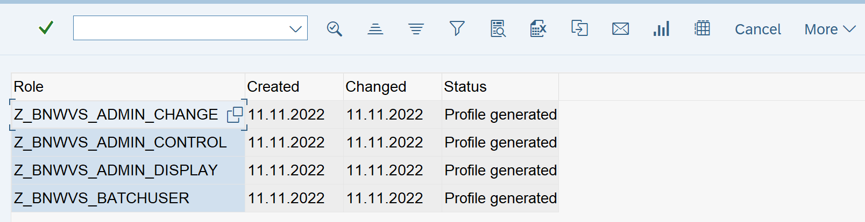Send the list via mail icon

click(620, 29)
